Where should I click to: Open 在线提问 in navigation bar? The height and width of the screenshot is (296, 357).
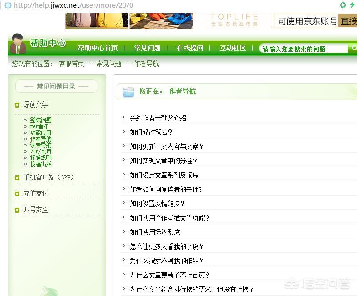click(x=190, y=48)
